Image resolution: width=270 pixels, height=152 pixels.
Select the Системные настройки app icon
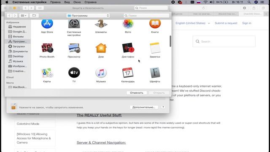[74, 24]
